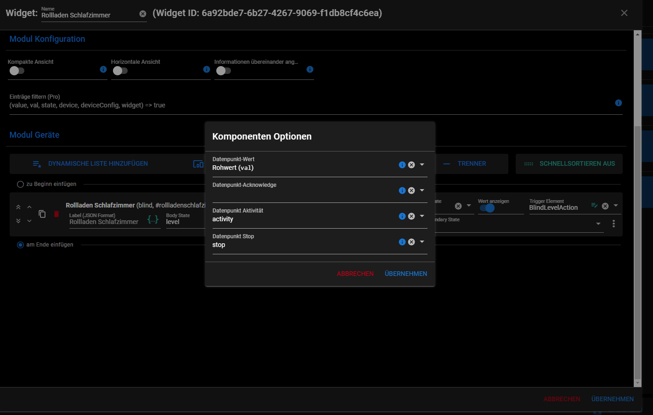Viewport: 653px width, 415px height.
Task: Cancel the widget editor at bottom
Action: [x=562, y=399]
